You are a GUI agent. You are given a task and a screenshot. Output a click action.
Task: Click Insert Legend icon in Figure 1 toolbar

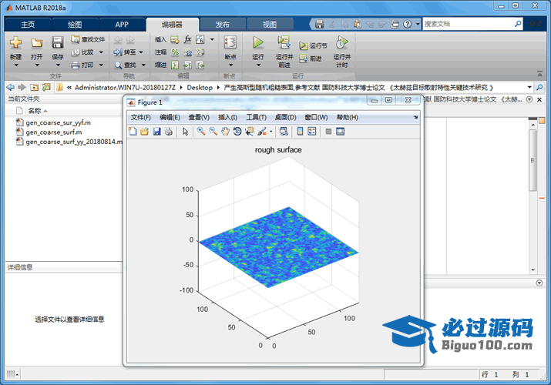click(x=312, y=131)
